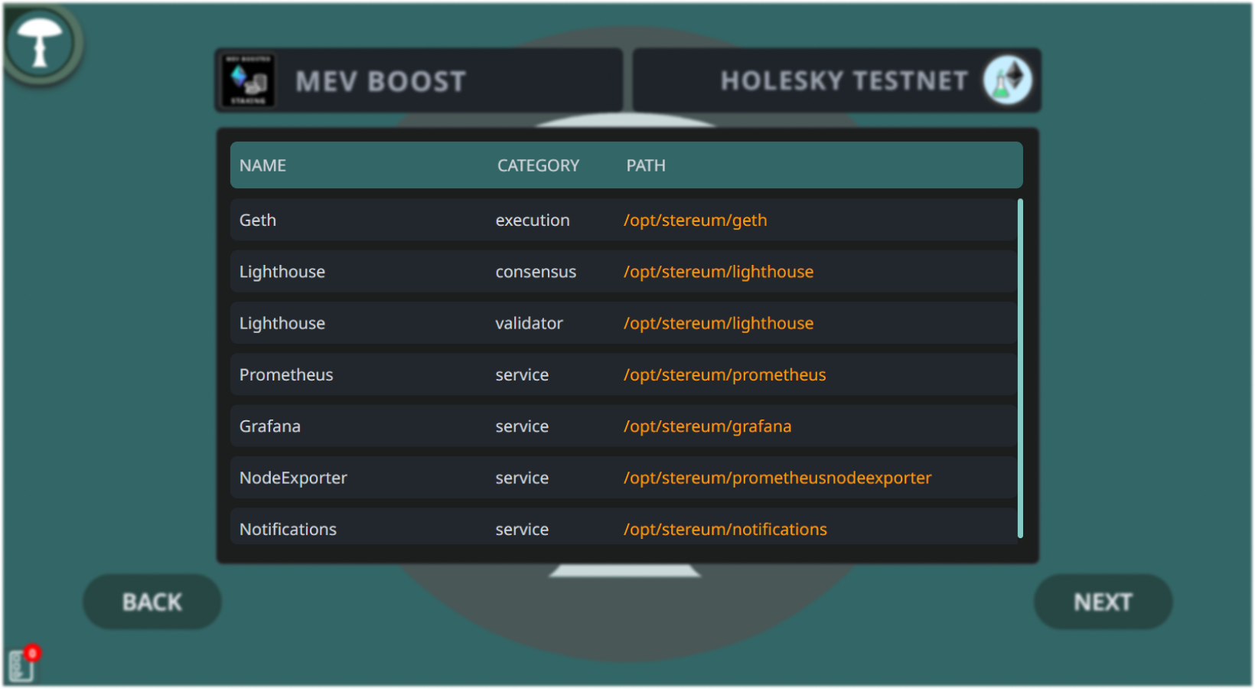Click the MEV BOOST preset title
This screenshot has height=689, width=1255.
(381, 81)
